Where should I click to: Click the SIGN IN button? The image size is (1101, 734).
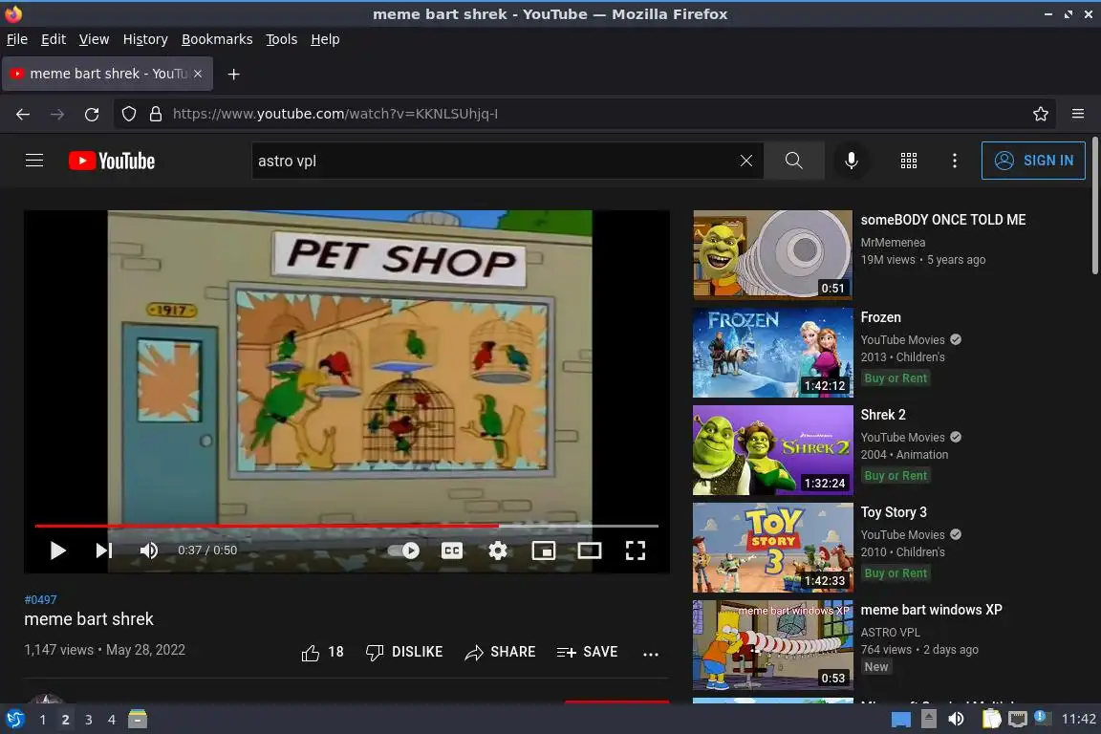[1033, 161]
